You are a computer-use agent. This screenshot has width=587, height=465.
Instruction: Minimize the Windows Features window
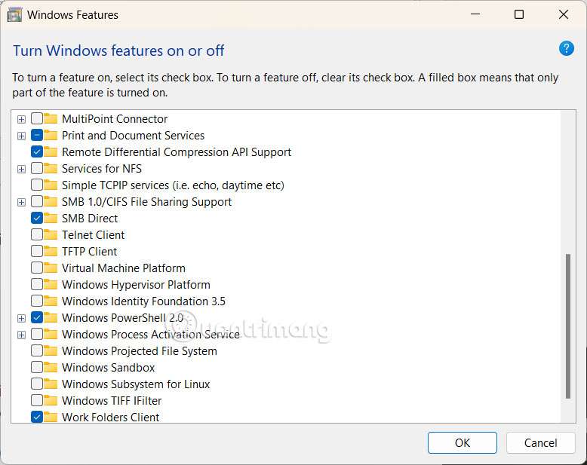tap(475, 14)
